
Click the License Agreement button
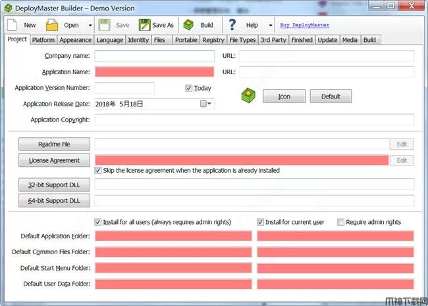point(54,160)
